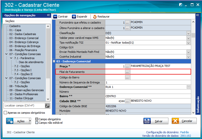Click the Salvar floppy disk icon
This screenshot has width=202, height=139.
click(x=147, y=121)
